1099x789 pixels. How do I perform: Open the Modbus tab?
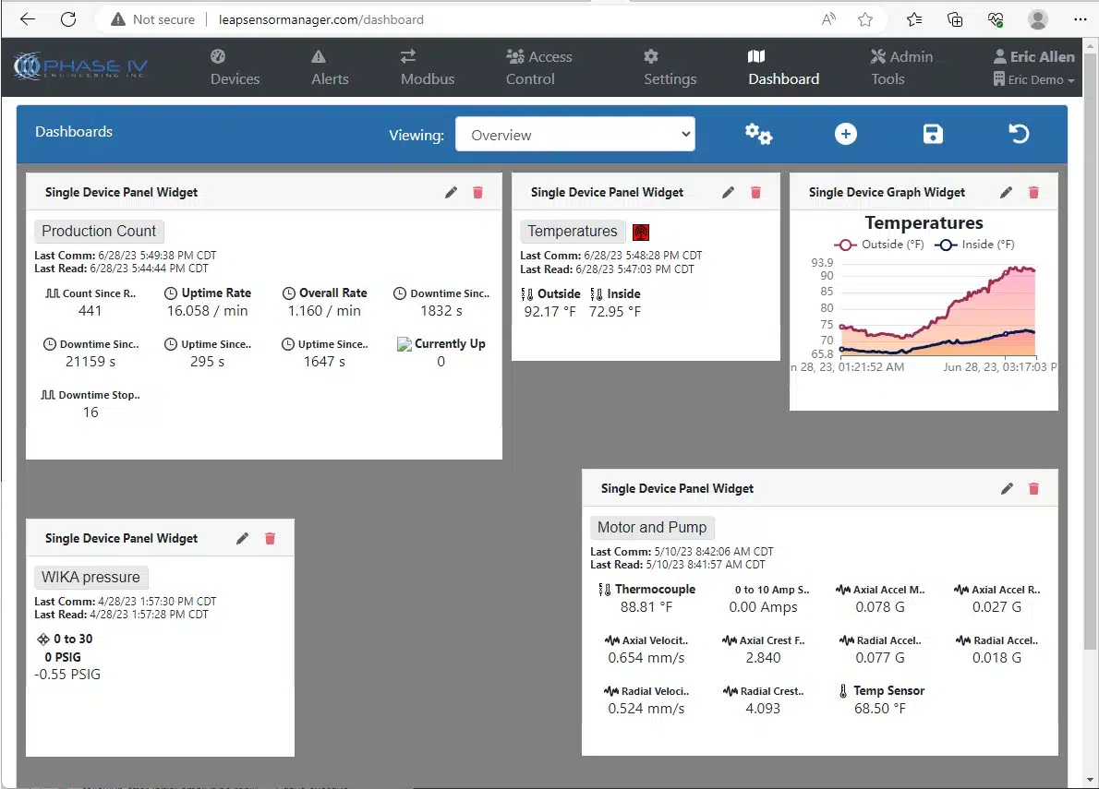click(x=427, y=68)
